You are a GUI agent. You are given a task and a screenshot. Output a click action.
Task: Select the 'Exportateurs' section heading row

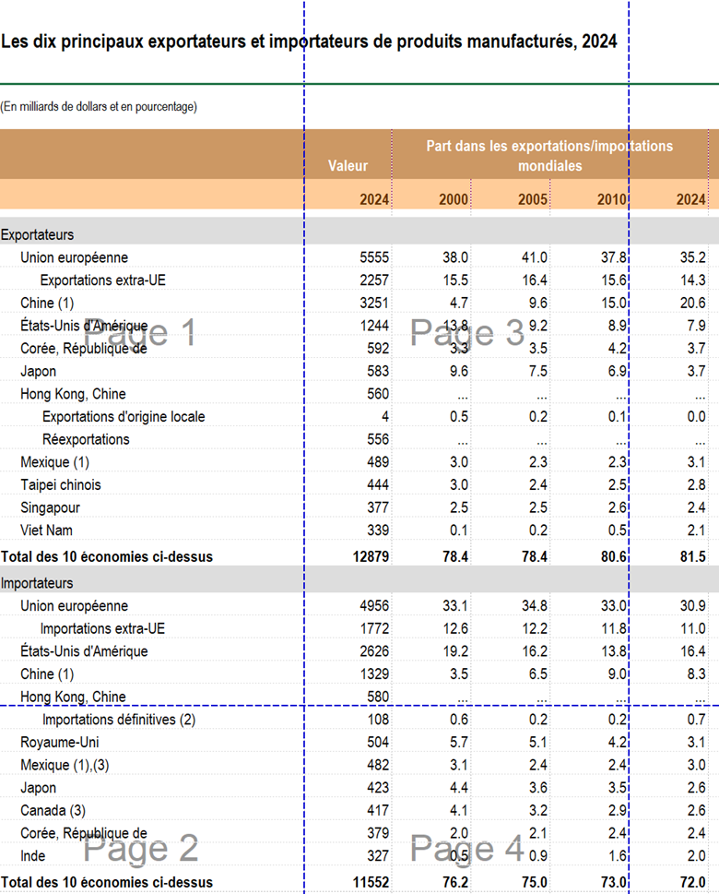(x=38, y=235)
